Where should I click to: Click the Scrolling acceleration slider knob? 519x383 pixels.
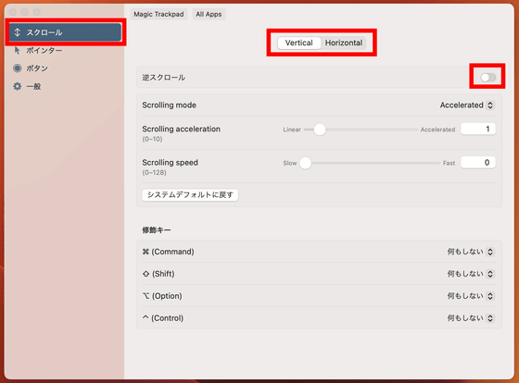pyautogui.click(x=320, y=130)
